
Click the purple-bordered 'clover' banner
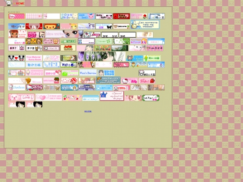[86, 41]
